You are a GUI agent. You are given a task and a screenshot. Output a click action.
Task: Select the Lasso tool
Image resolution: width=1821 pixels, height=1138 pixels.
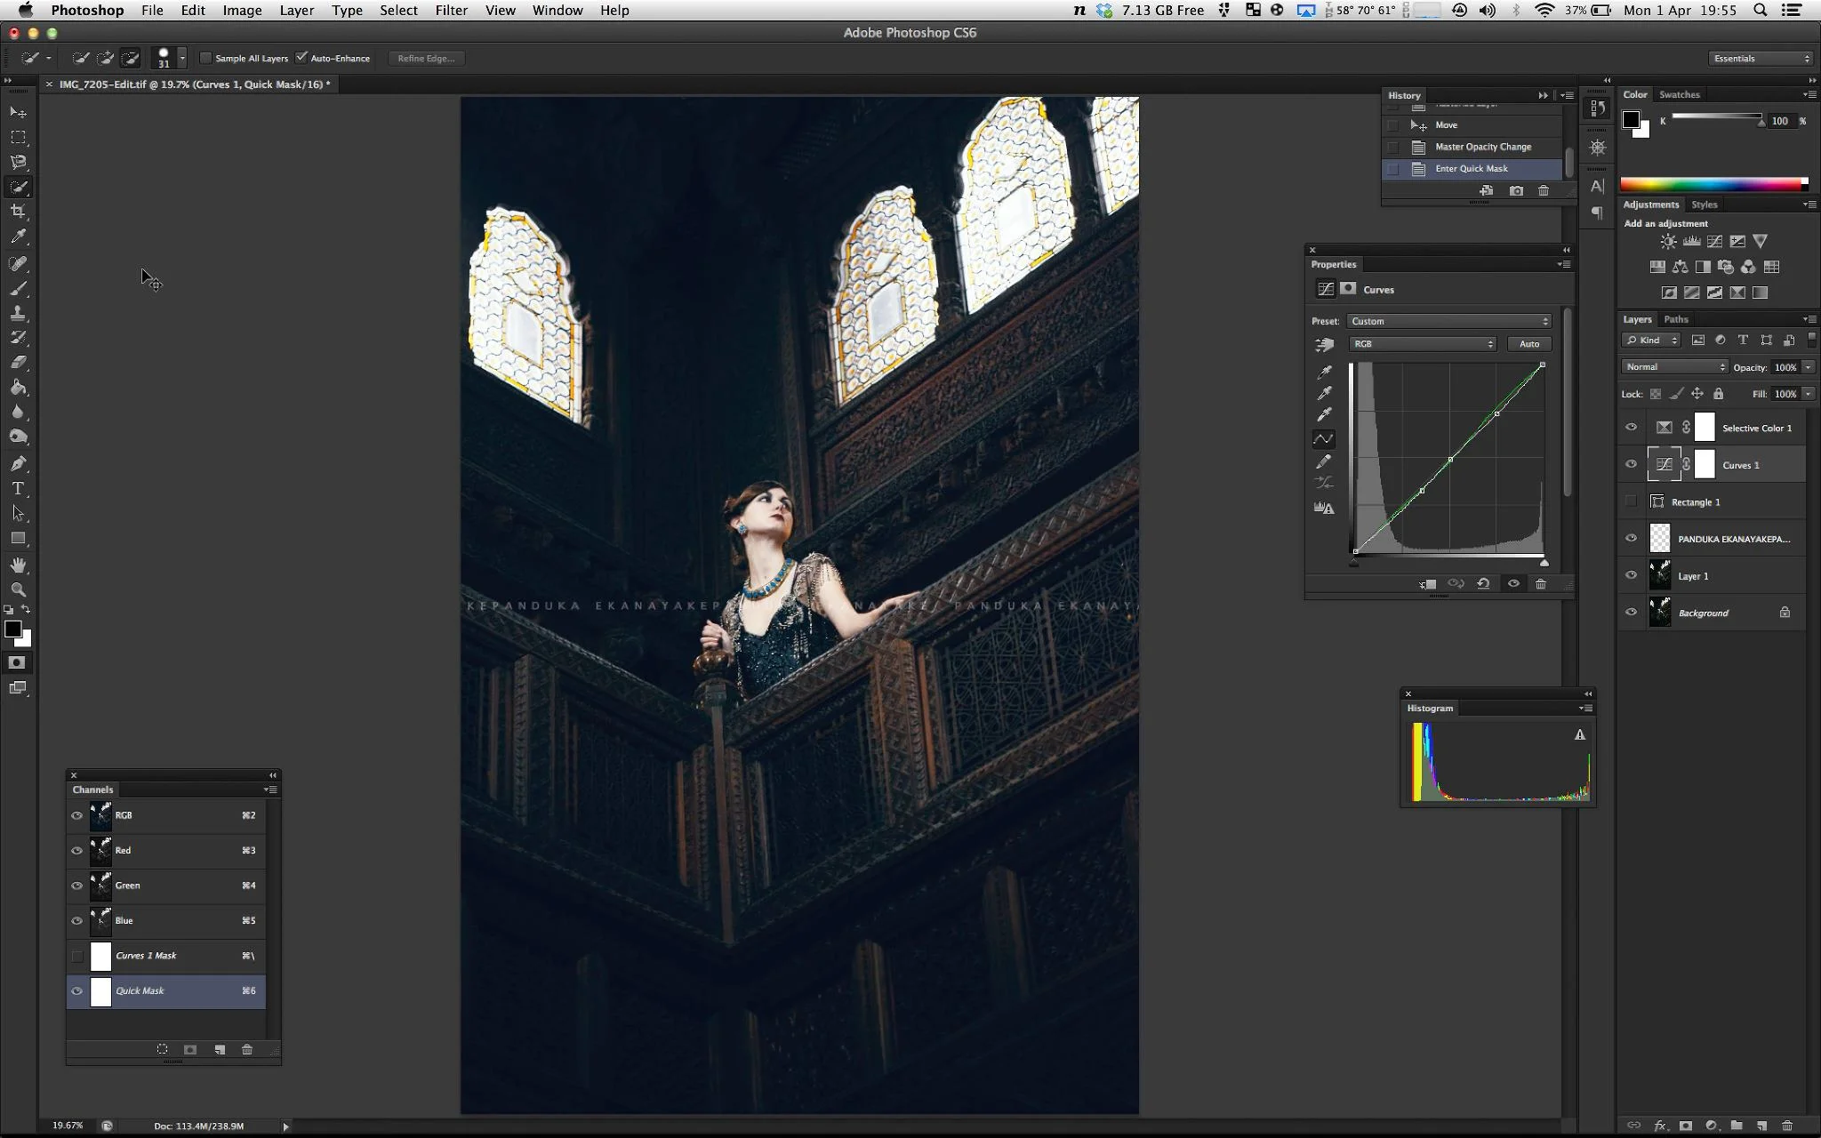18,162
